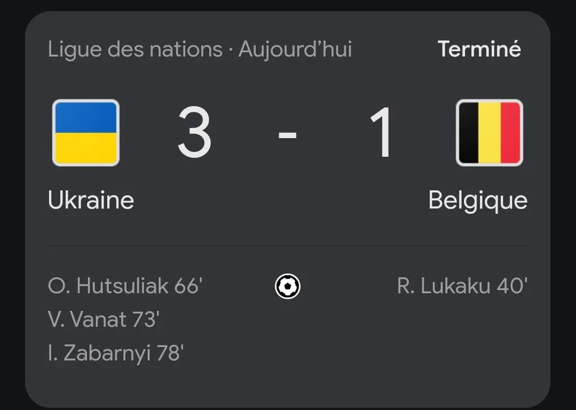Click the Terminé match status label

point(479,49)
